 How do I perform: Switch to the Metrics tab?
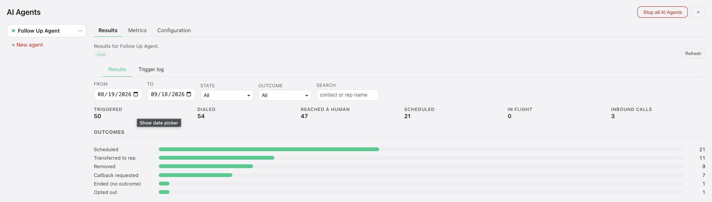click(137, 30)
